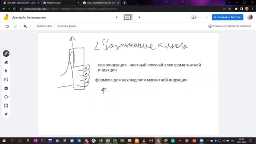Open the Circle shape tool
The image size is (256, 144).
pyautogui.click(x=6, y=97)
